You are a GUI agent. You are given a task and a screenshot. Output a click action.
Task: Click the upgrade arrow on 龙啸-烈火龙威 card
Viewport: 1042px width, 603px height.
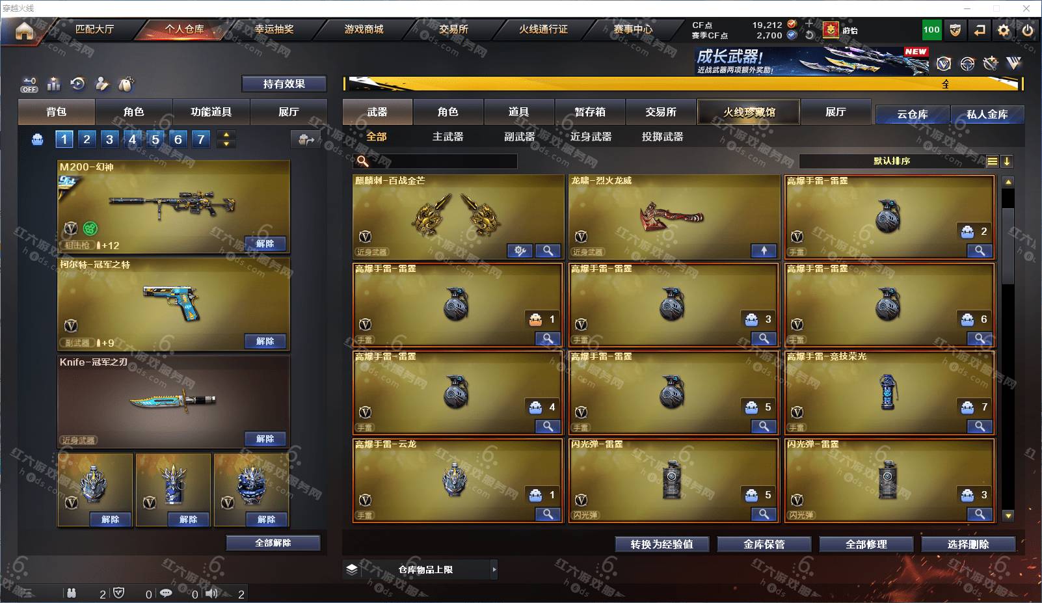tap(764, 250)
